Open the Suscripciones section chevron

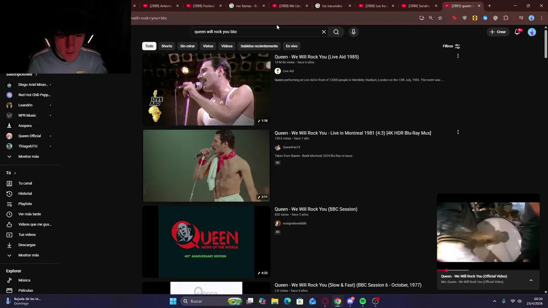click(x=36, y=74)
